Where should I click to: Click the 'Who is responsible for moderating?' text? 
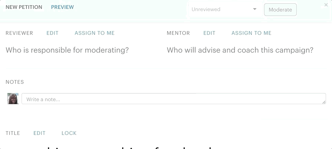67,50
